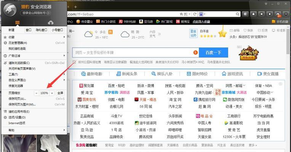Open 新闻头条 category

coord(127,74)
